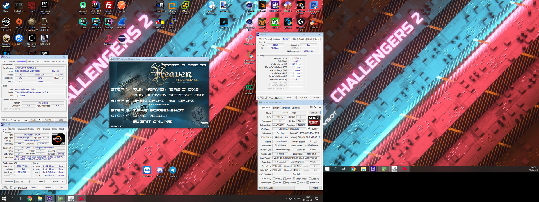Launch Telegram from the desktop
The image size is (539, 202).
172,172
